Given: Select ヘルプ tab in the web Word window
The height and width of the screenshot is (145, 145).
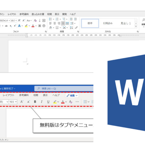Looking at the screenshot, I should (56, 95).
